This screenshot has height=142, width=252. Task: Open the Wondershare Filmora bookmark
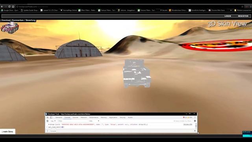click(x=178, y=10)
